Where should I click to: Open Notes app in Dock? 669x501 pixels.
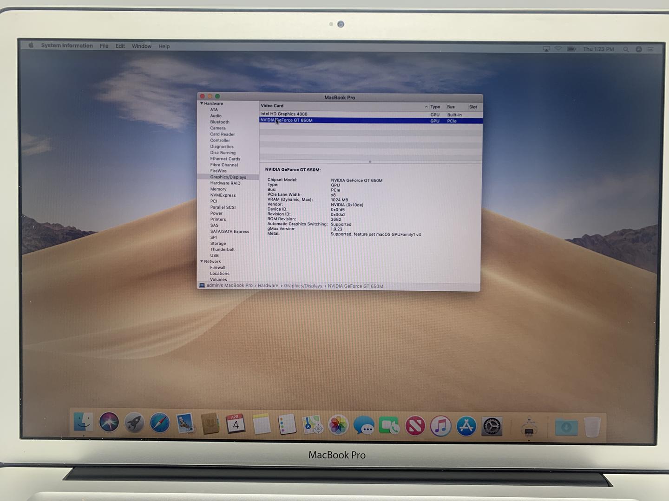pos(262,424)
